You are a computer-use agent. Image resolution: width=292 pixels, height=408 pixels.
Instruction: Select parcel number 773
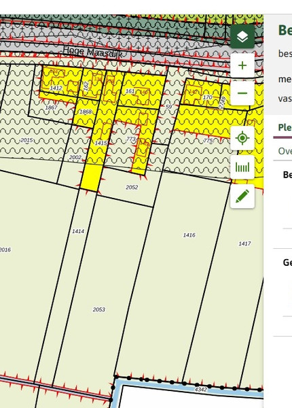(131, 139)
